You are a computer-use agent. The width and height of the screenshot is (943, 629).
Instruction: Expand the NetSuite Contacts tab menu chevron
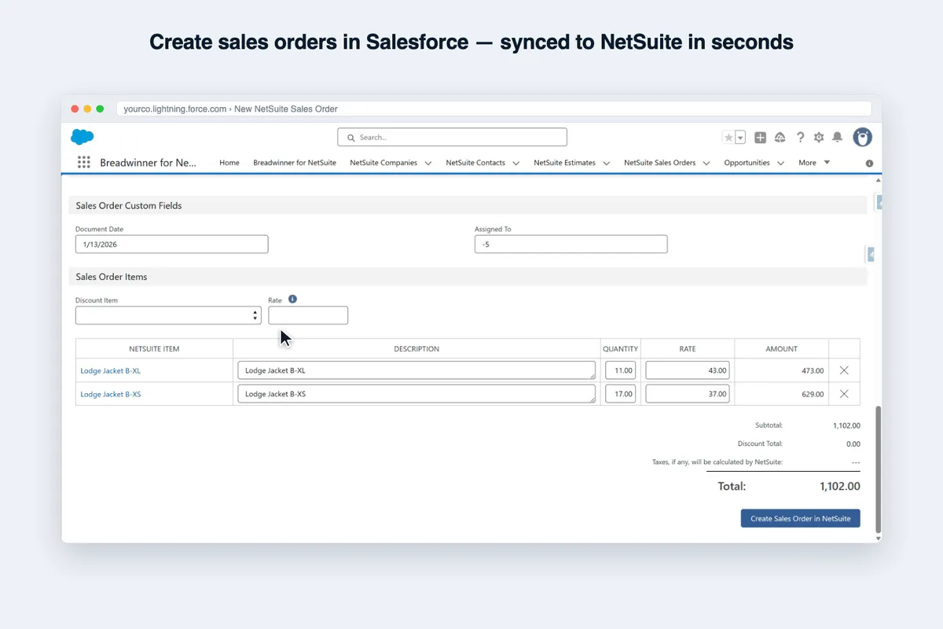[x=516, y=164]
